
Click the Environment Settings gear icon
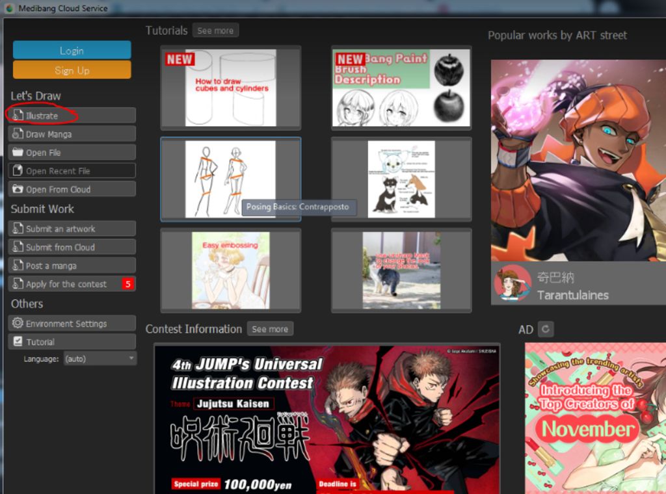(x=18, y=323)
